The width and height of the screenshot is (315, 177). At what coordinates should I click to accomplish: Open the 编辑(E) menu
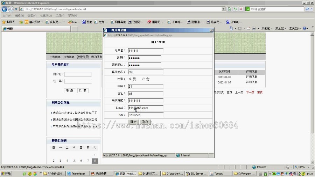[19, 16]
